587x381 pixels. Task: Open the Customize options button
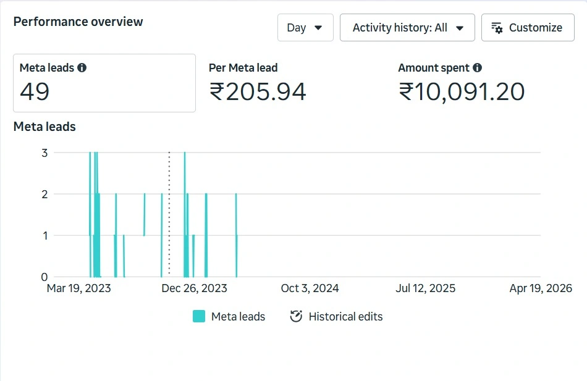point(528,28)
